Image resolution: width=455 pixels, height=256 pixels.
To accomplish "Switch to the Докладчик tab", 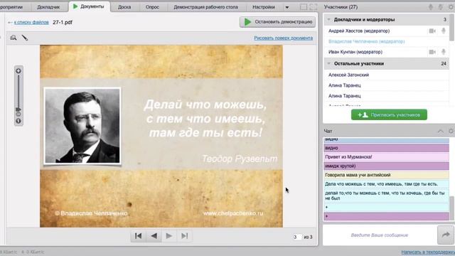I will (x=48, y=7).
